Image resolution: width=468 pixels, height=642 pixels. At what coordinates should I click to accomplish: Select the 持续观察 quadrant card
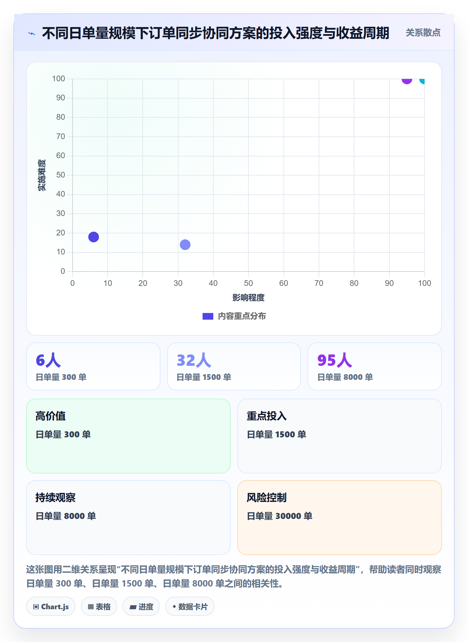(128, 518)
